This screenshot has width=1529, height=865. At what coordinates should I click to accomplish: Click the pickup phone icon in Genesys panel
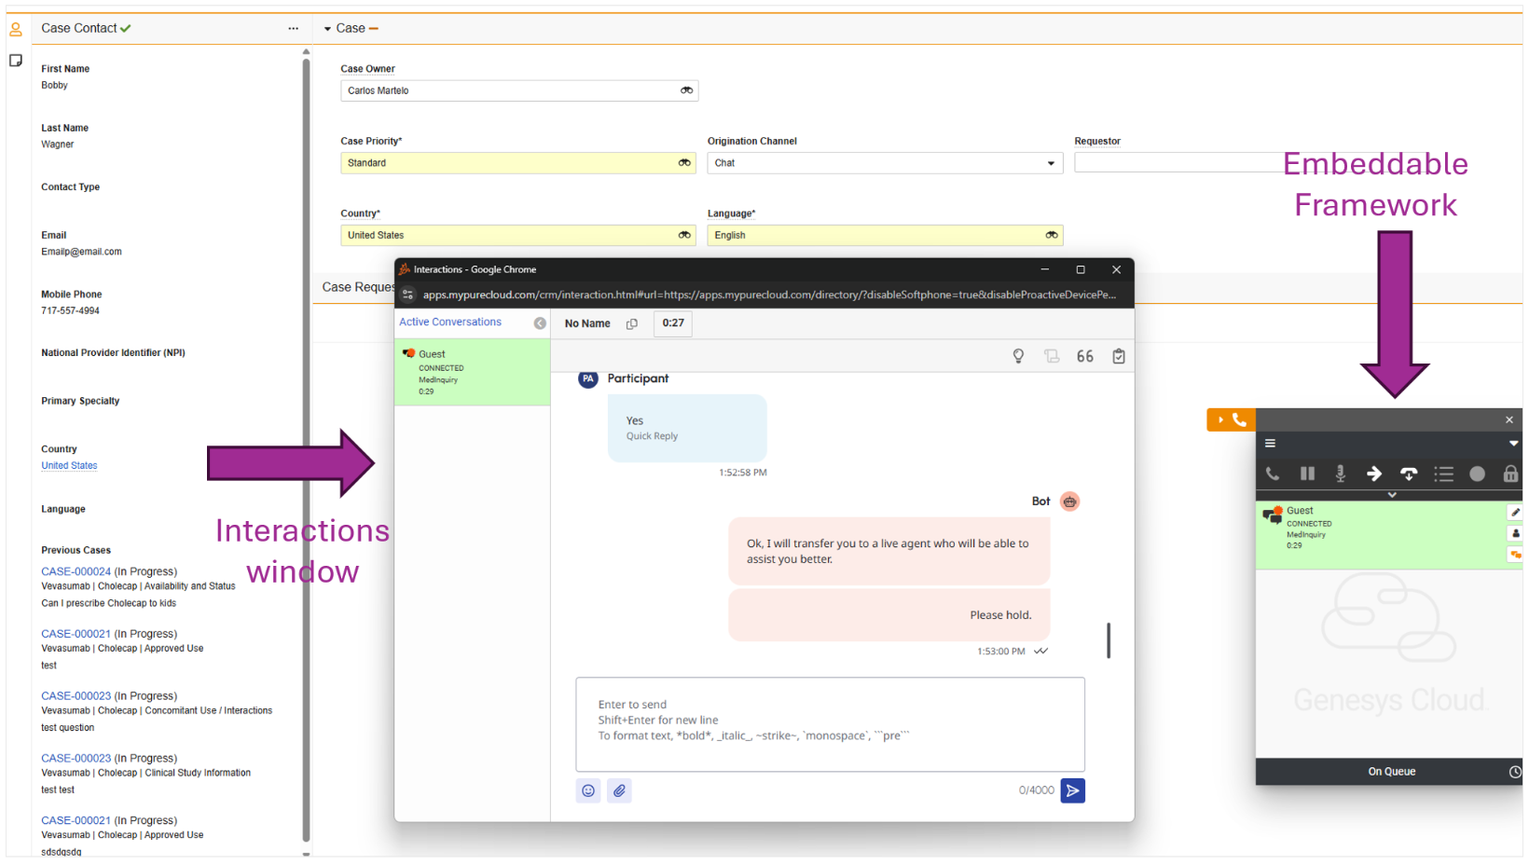pyautogui.click(x=1273, y=474)
